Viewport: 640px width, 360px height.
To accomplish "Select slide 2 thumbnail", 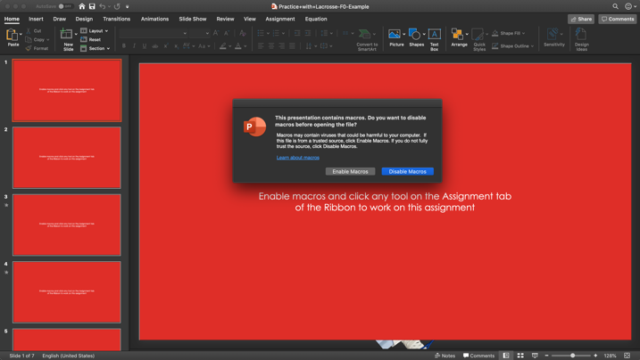I will coord(67,158).
